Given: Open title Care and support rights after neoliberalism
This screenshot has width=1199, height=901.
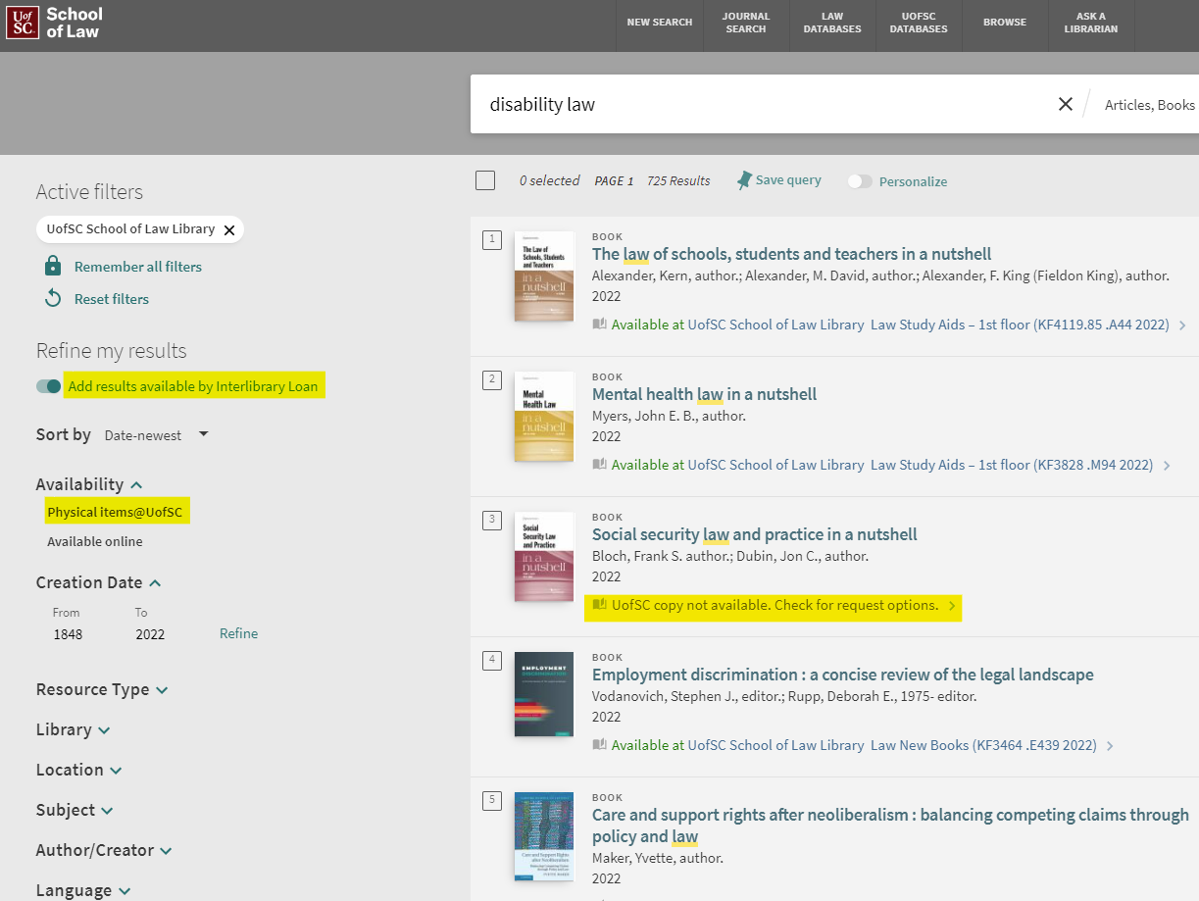Looking at the screenshot, I should pyautogui.click(x=890, y=826).
